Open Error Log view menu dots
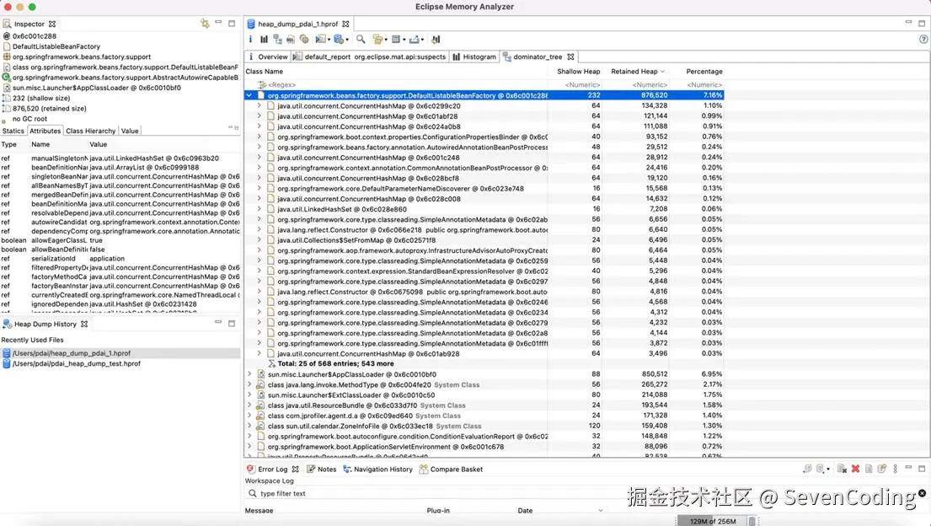The width and height of the screenshot is (931, 526). click(896, 469)
